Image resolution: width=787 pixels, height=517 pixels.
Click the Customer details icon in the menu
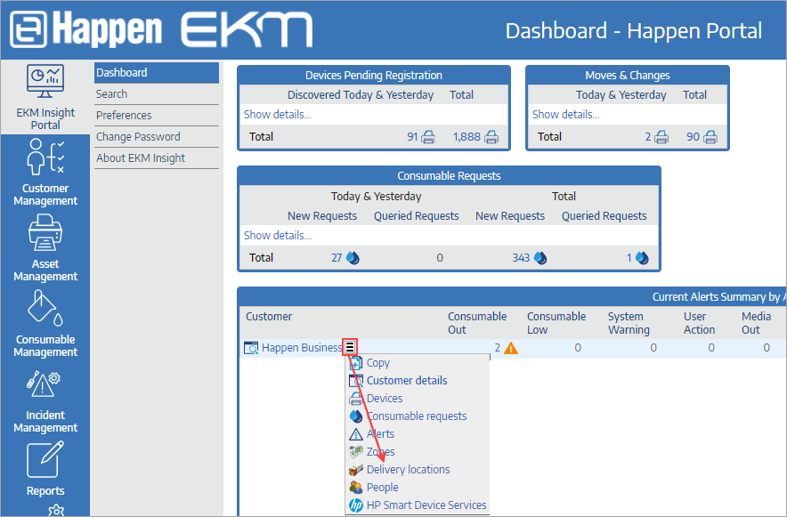pyautogui.click(x=356, y=381)
